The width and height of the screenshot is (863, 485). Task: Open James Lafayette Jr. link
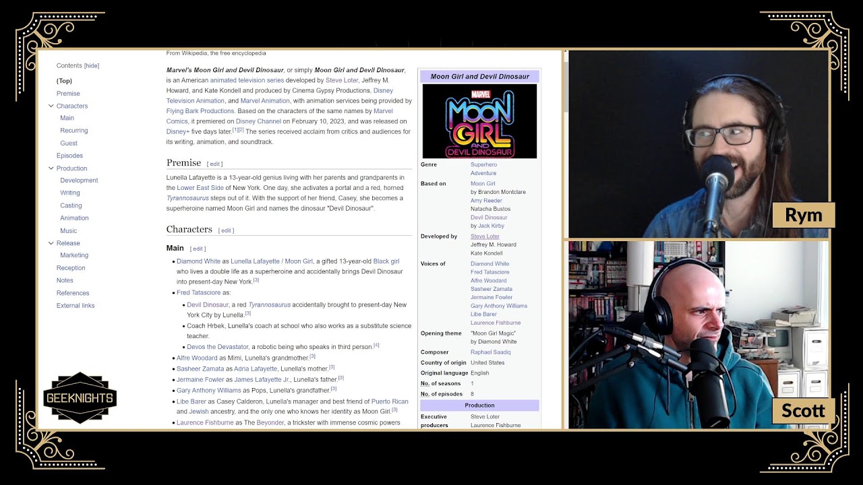(x=262, y=380)
